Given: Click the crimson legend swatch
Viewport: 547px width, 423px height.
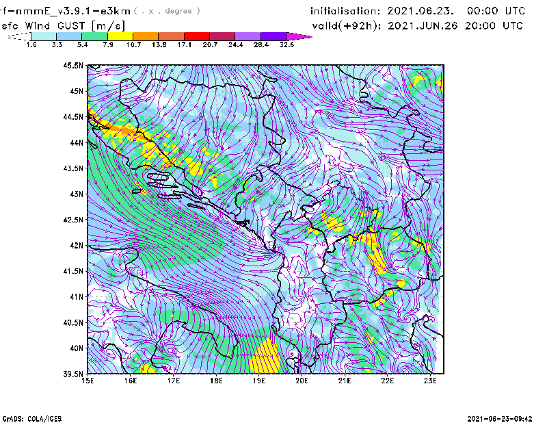Looking at the screenshot, I should [x=222, y=36].
